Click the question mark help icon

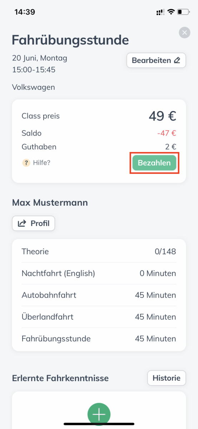pos(26,163)
